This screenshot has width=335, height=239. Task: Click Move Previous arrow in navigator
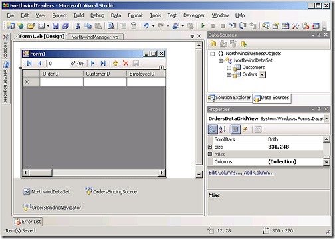[40, 64]
